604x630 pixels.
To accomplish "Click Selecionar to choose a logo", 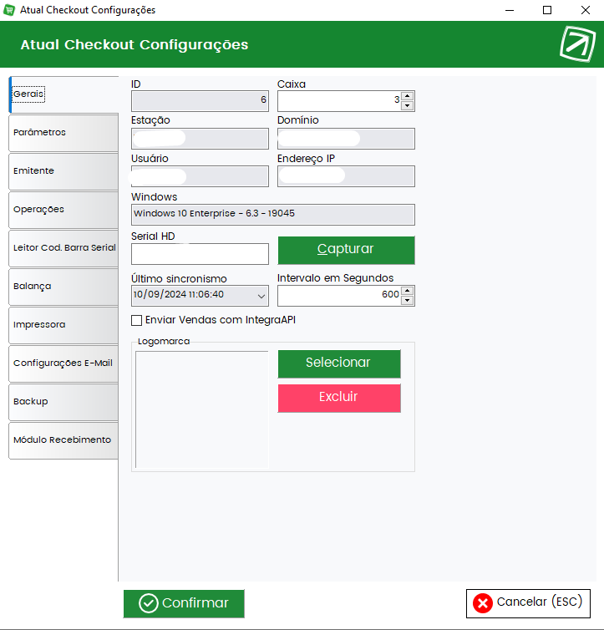I will pyautogui.click(x=339, y=363).
